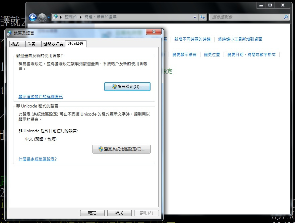Click the 變更系統地區設定(C)... button
The height and width of the screenshot is (223, 295).
pos(121,149)
